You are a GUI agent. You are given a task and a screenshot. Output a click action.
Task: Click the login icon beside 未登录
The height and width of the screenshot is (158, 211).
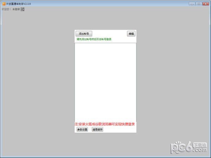click(x=23, y=9)
